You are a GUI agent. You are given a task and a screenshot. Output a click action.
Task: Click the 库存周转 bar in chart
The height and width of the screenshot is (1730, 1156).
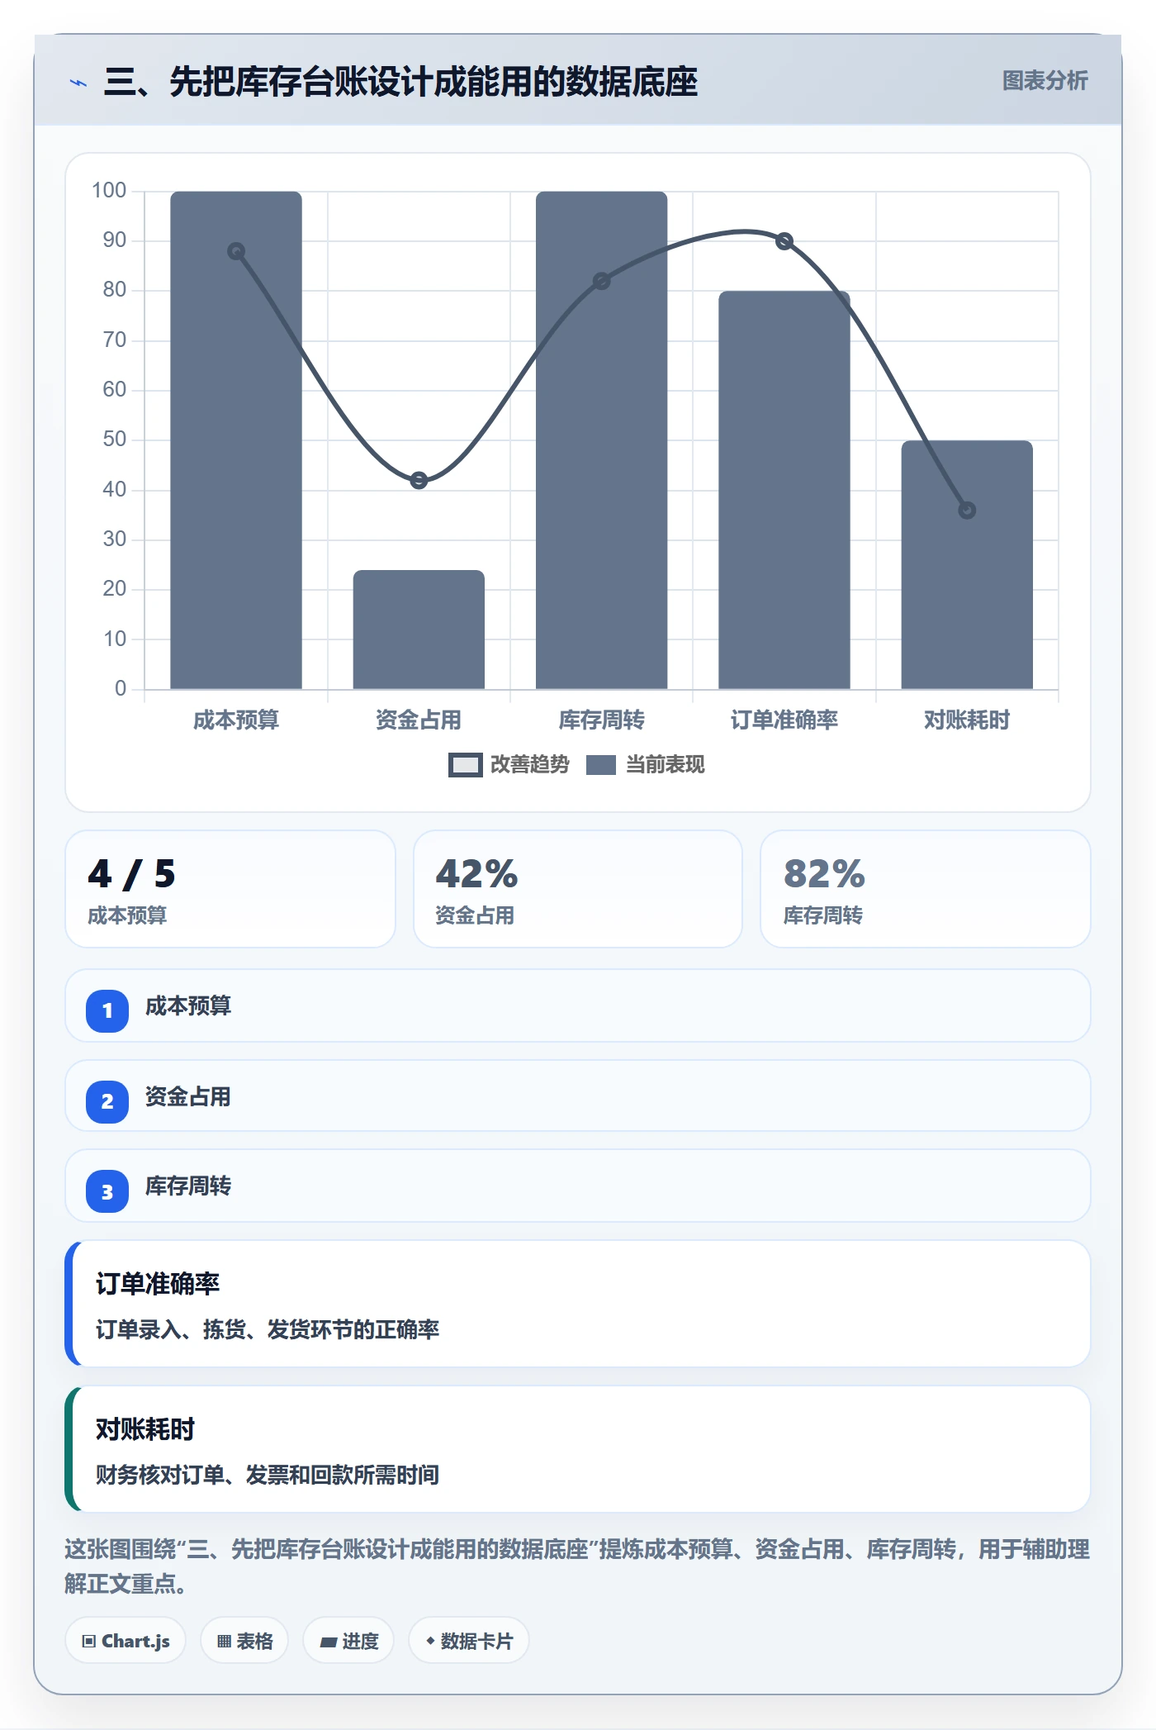602,440
